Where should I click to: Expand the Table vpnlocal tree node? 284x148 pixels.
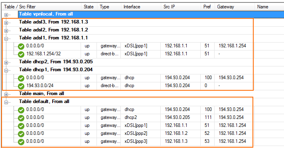[6, 15]
